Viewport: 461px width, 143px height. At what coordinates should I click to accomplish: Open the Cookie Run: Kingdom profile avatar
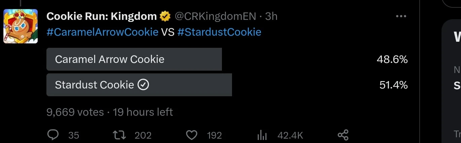coord(21,27)
